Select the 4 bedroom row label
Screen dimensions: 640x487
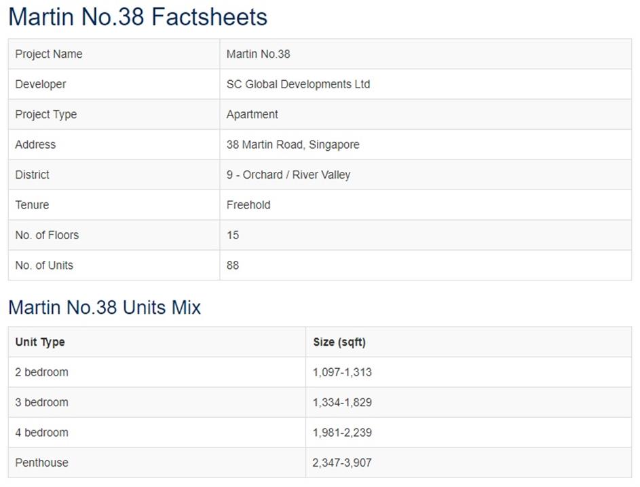tap(41, 433)
